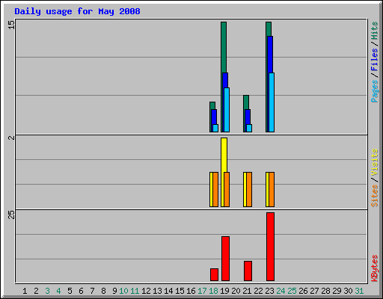383x299 pixels.
Task: Click the red KBytes bar for day 21
Action: coord(248,271)
